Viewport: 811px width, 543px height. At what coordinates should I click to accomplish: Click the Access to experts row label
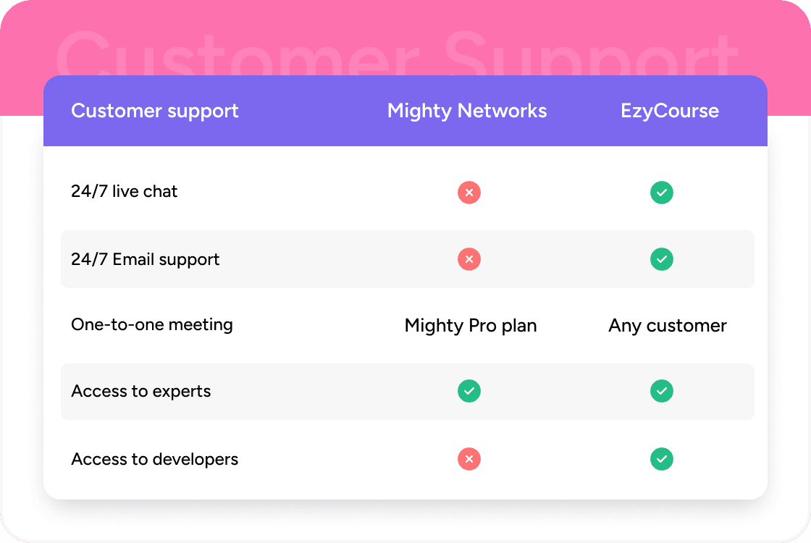pyautogui.click(x=141, y=392)
